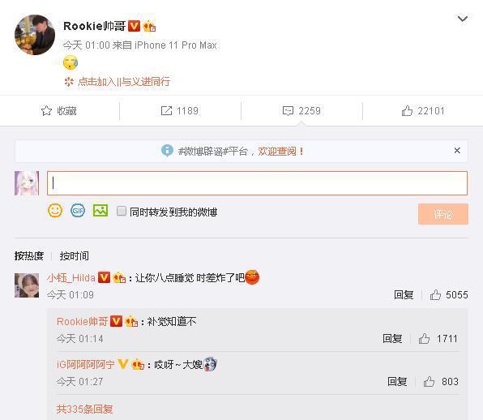
Task: Focus the comment text input field
Action: tap(257, 183)
